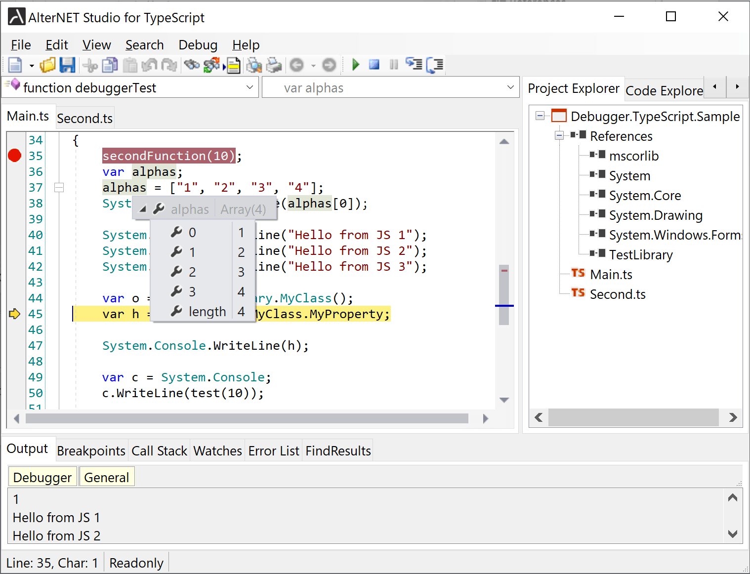
Task: Select the General output button
Action: click(x=106, y=477)
